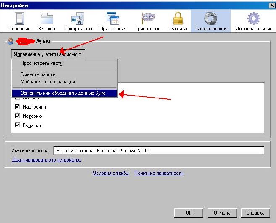Close the Настройки dialog window
Image resolution: width=276 pixels, height=223 pixels.
pos(272,5)
